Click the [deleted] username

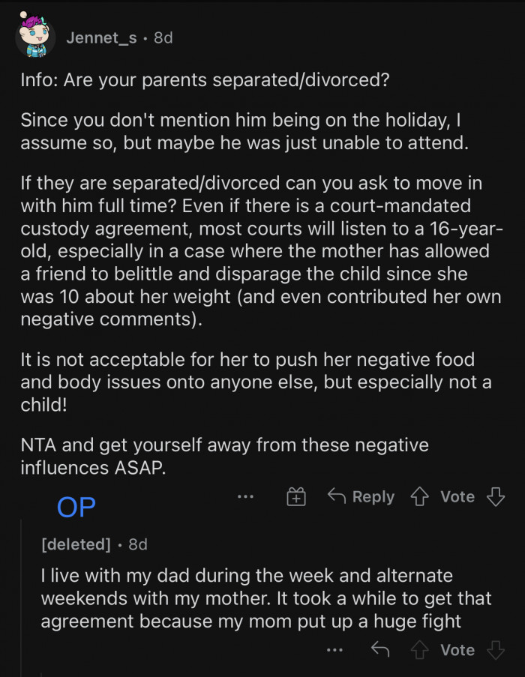click(x=76, y=544)
